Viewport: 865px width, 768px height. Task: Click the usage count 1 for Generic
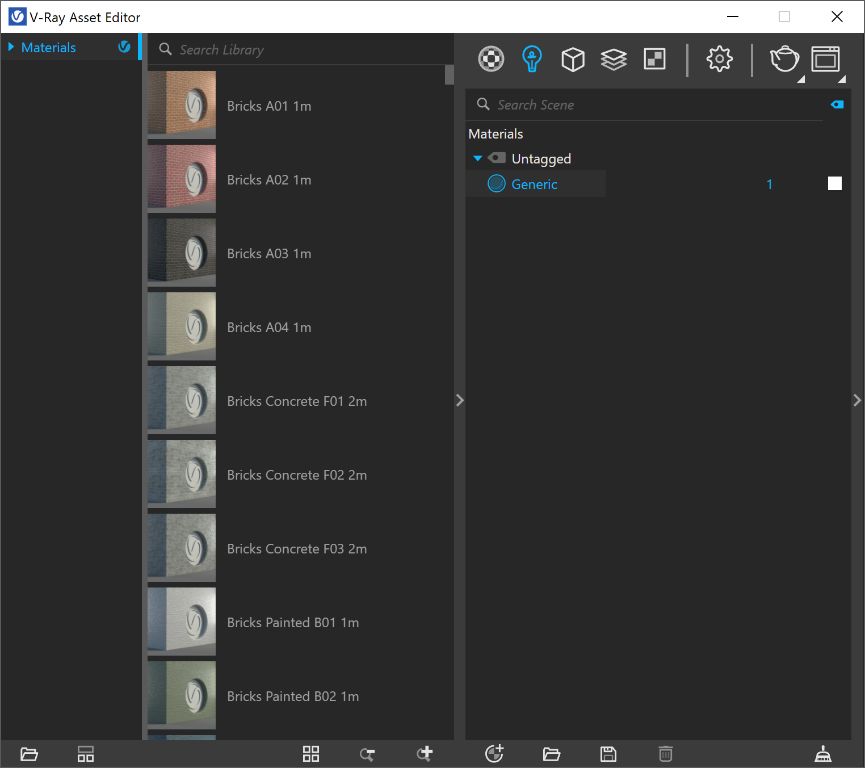(770, 184)
